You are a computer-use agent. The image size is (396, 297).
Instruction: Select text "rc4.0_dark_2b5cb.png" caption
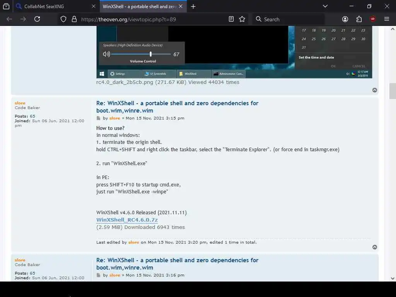coord(125,82)
